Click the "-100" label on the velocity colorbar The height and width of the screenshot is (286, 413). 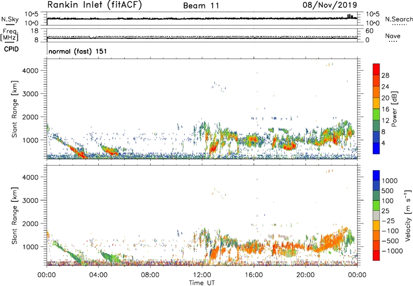pyautogui.click(x=390, y=231)
